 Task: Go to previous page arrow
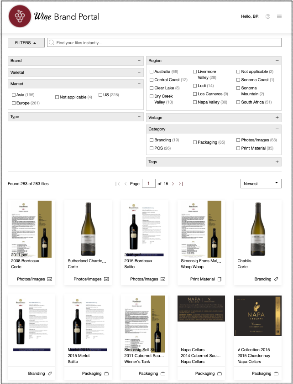[x=126, y=184]
